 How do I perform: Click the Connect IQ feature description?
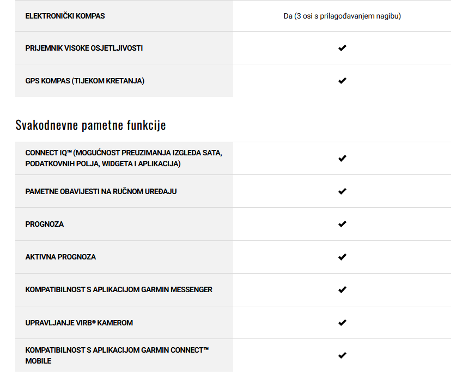(x=124, y=158)
